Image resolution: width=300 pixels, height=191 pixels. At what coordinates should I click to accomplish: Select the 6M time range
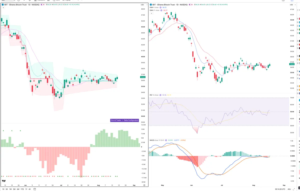tap(18, 189)
